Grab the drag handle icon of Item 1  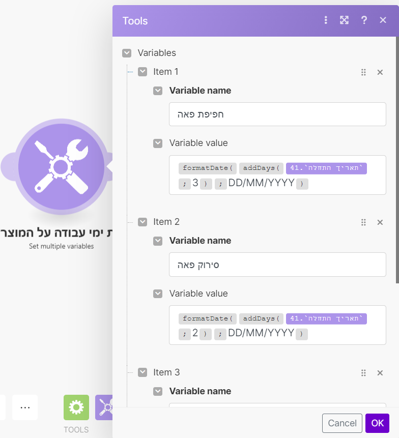click(x=363, y=72)
